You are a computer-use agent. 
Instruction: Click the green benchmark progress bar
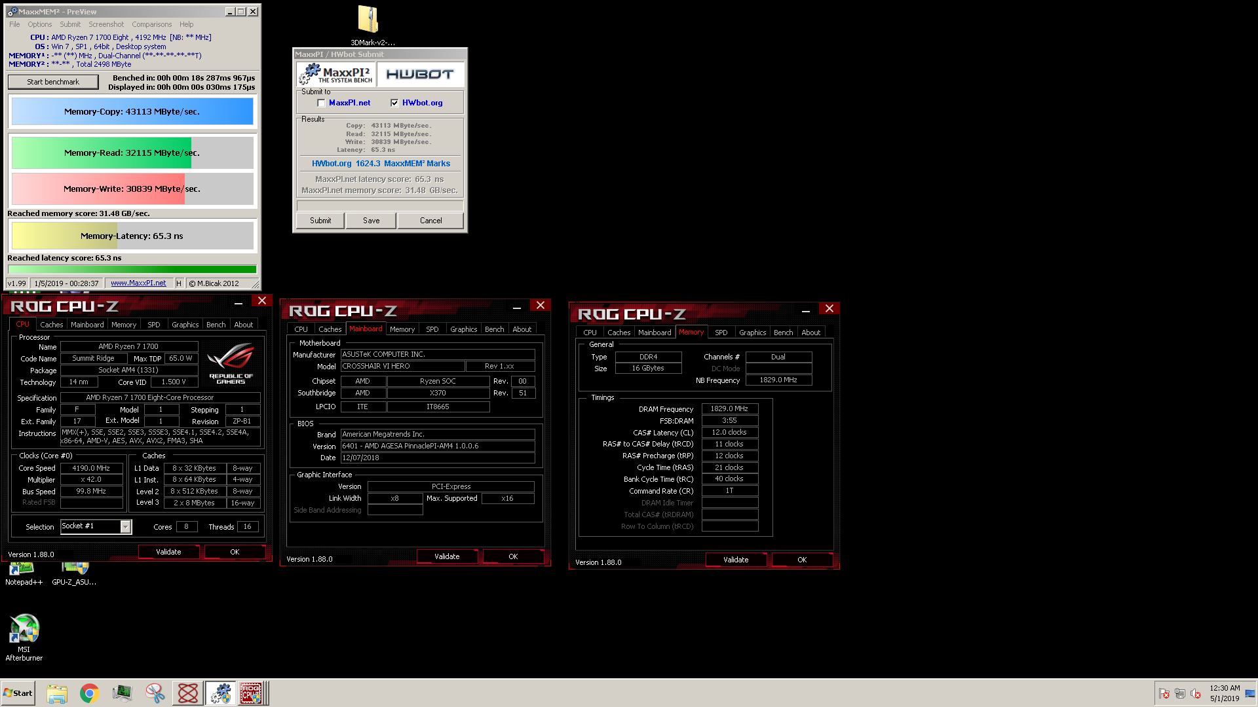(x=132, y=269)
